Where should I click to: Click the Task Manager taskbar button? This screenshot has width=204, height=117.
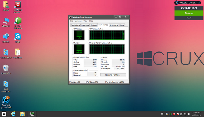32,114
